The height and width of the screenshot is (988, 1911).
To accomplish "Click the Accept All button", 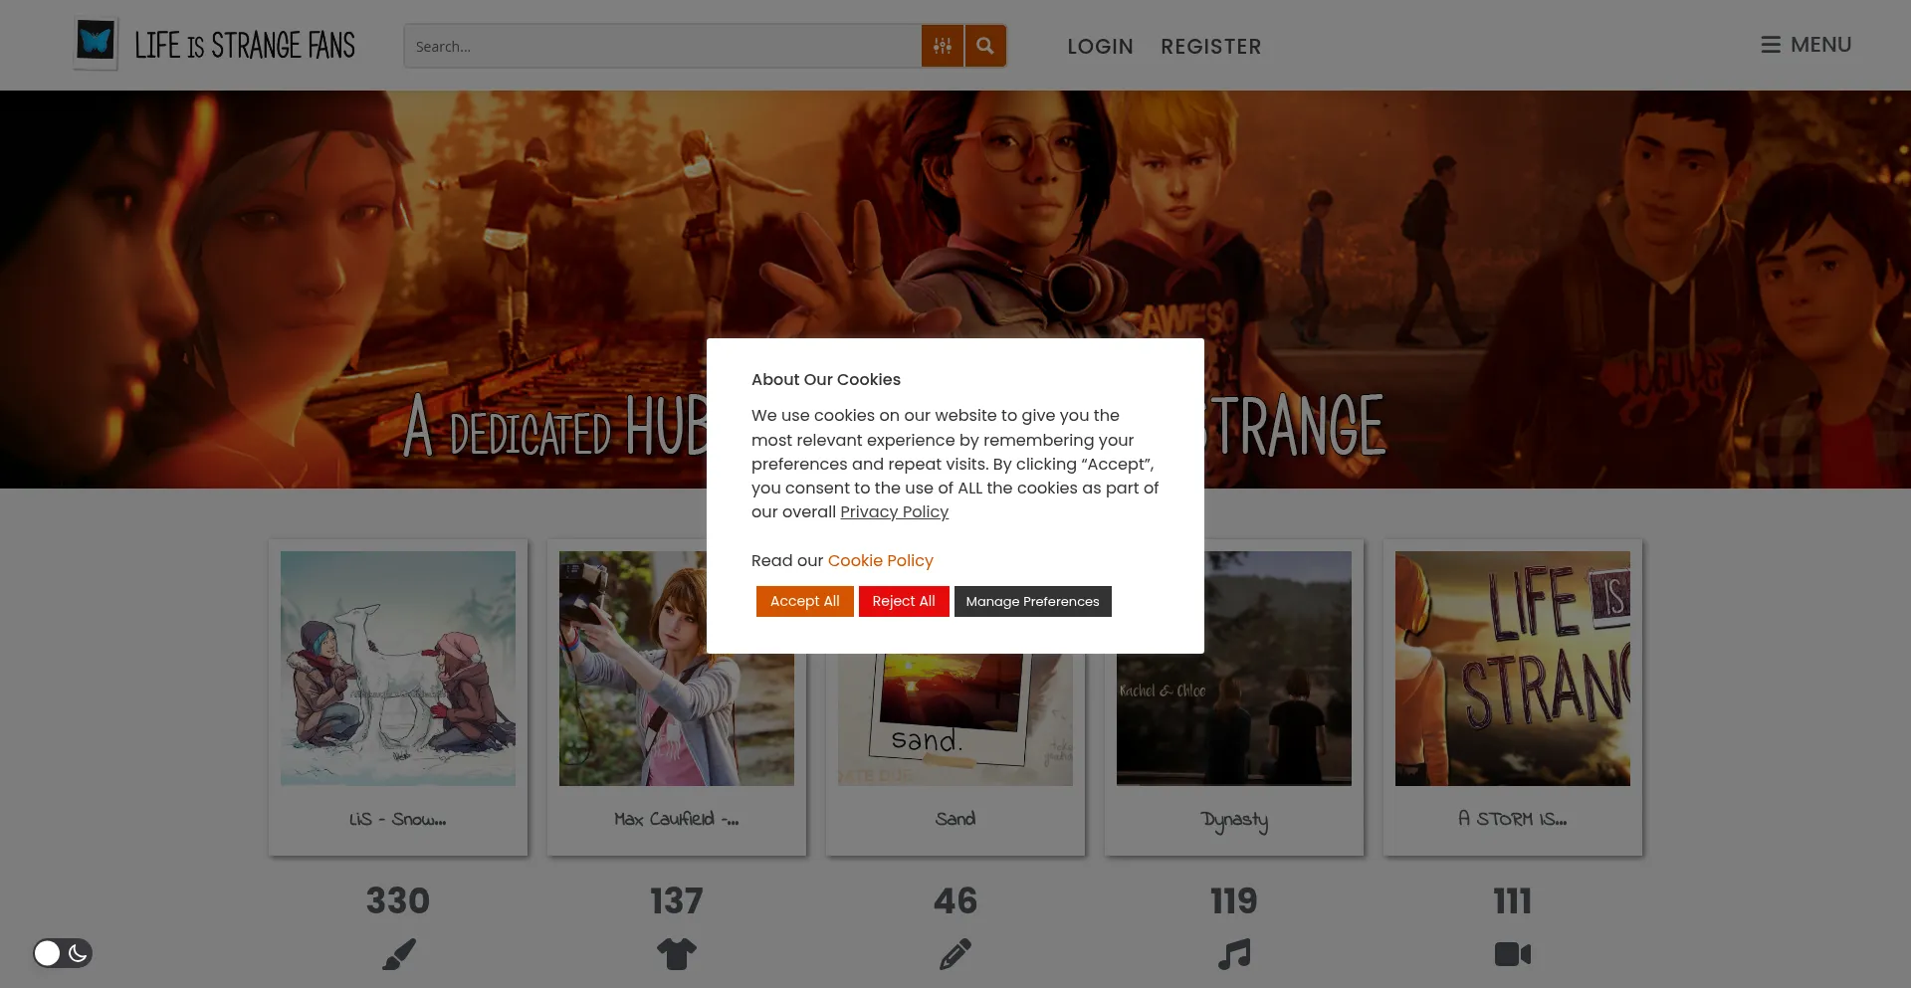I will tap(804, 601).
